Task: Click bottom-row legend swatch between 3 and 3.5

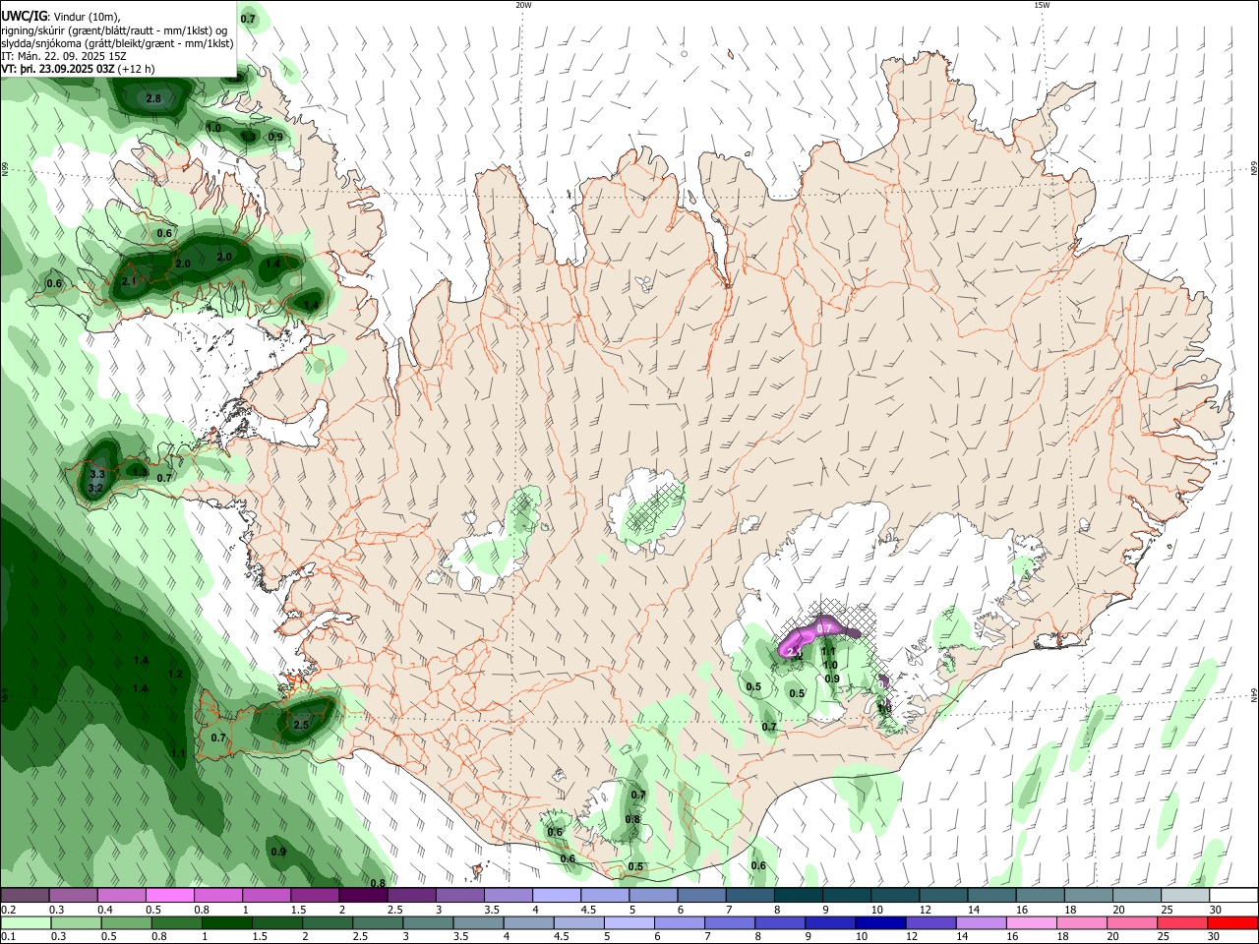Action: [x=429, y=922]
